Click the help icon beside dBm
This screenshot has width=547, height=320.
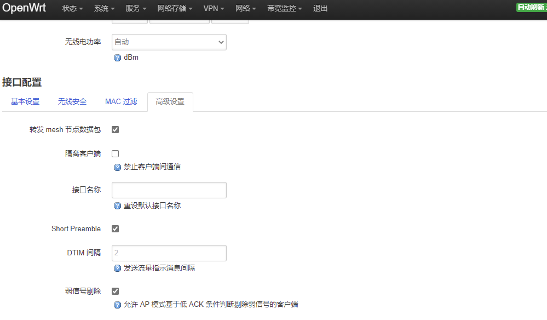pos(117,58)
